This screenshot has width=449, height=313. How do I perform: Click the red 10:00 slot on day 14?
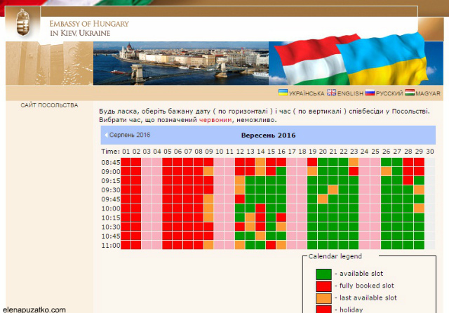pos(260,208)
